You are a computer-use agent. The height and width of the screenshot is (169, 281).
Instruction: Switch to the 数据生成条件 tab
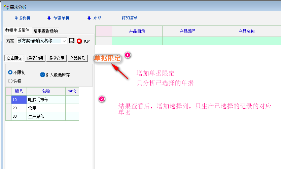(17, 31)
